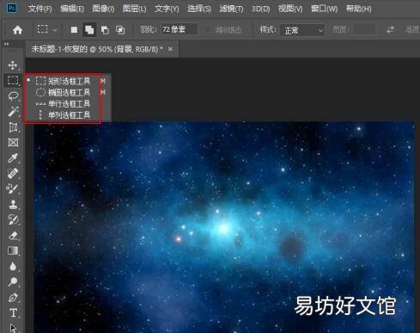Image resolution: width=420 pixels, height=333 pixels.
Task: Select the Crop tool
Action: click(x=13, y=127)
